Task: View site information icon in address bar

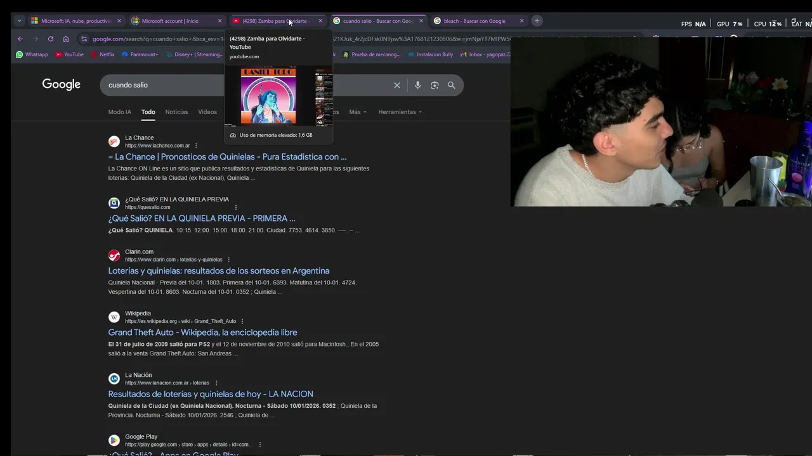Action: click(x=84, y=39)
